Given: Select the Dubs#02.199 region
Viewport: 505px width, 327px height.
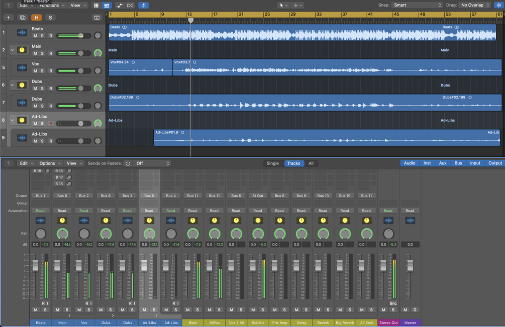Looking at the screenshot, I should tap(305, 103).
